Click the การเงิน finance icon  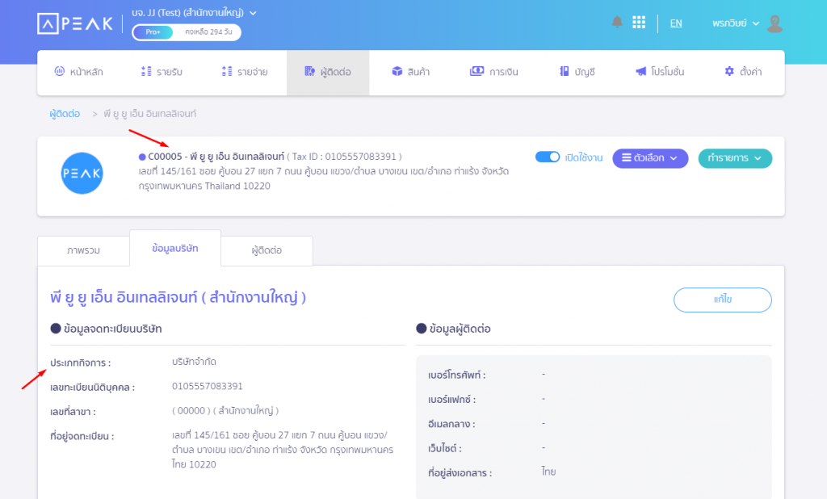pos(476,72)
